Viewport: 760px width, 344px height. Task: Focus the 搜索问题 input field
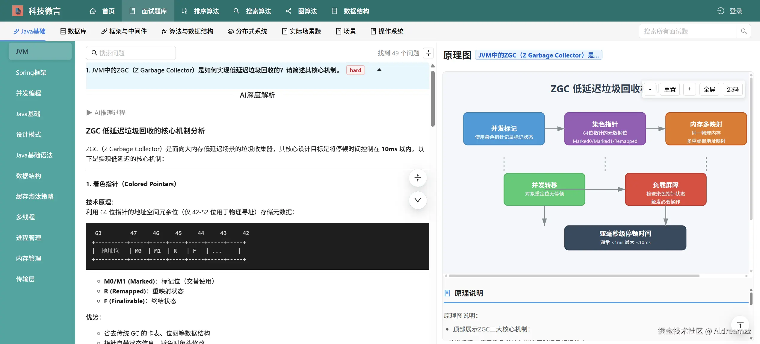[x=131, y=53]
